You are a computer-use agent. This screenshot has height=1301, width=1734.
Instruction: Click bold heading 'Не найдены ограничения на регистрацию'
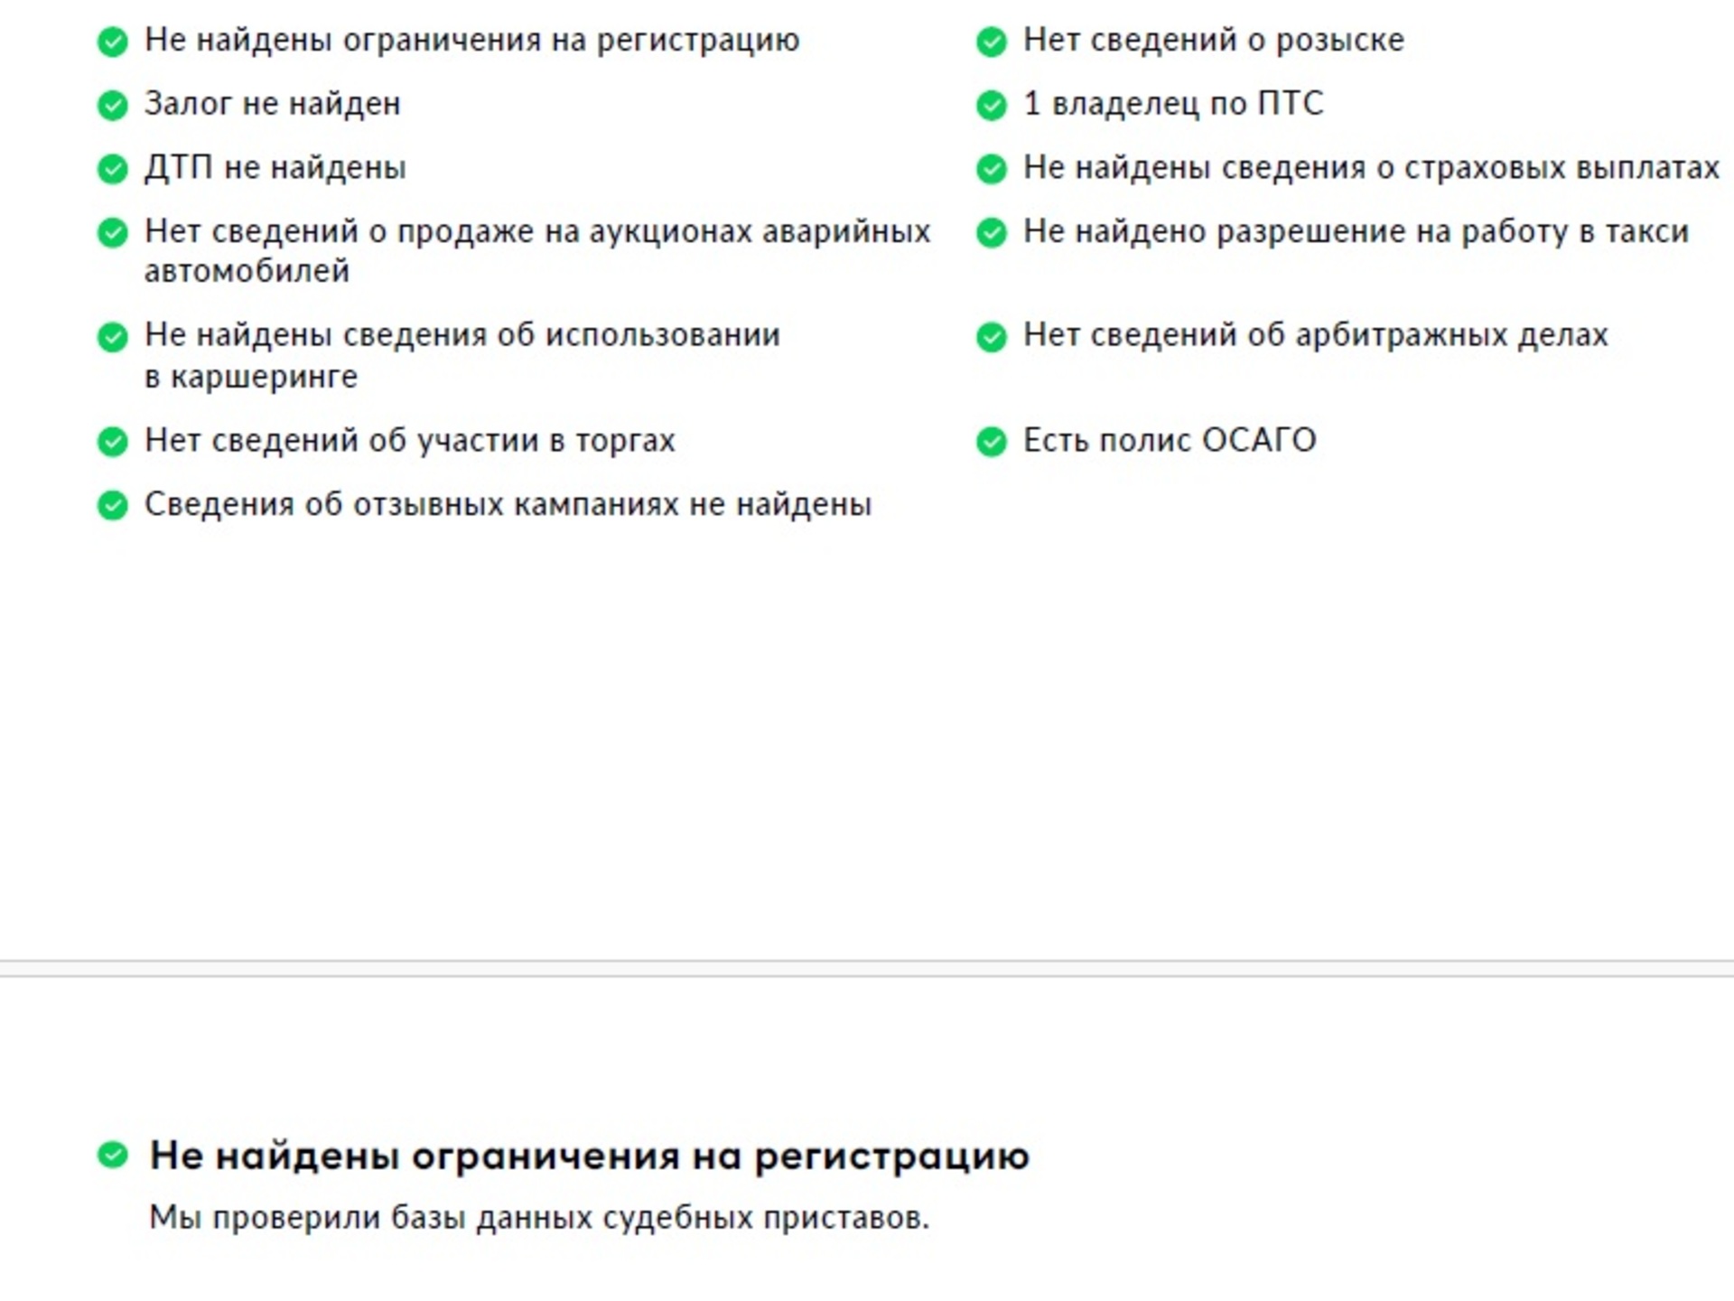589,1156
